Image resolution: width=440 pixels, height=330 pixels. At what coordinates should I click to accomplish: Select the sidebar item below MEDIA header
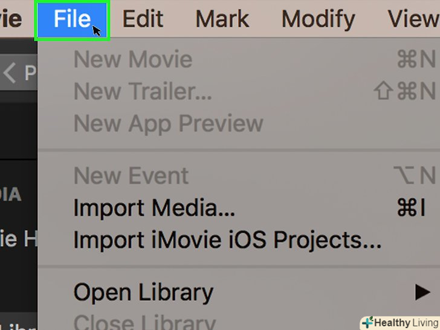tap(18, 239)
